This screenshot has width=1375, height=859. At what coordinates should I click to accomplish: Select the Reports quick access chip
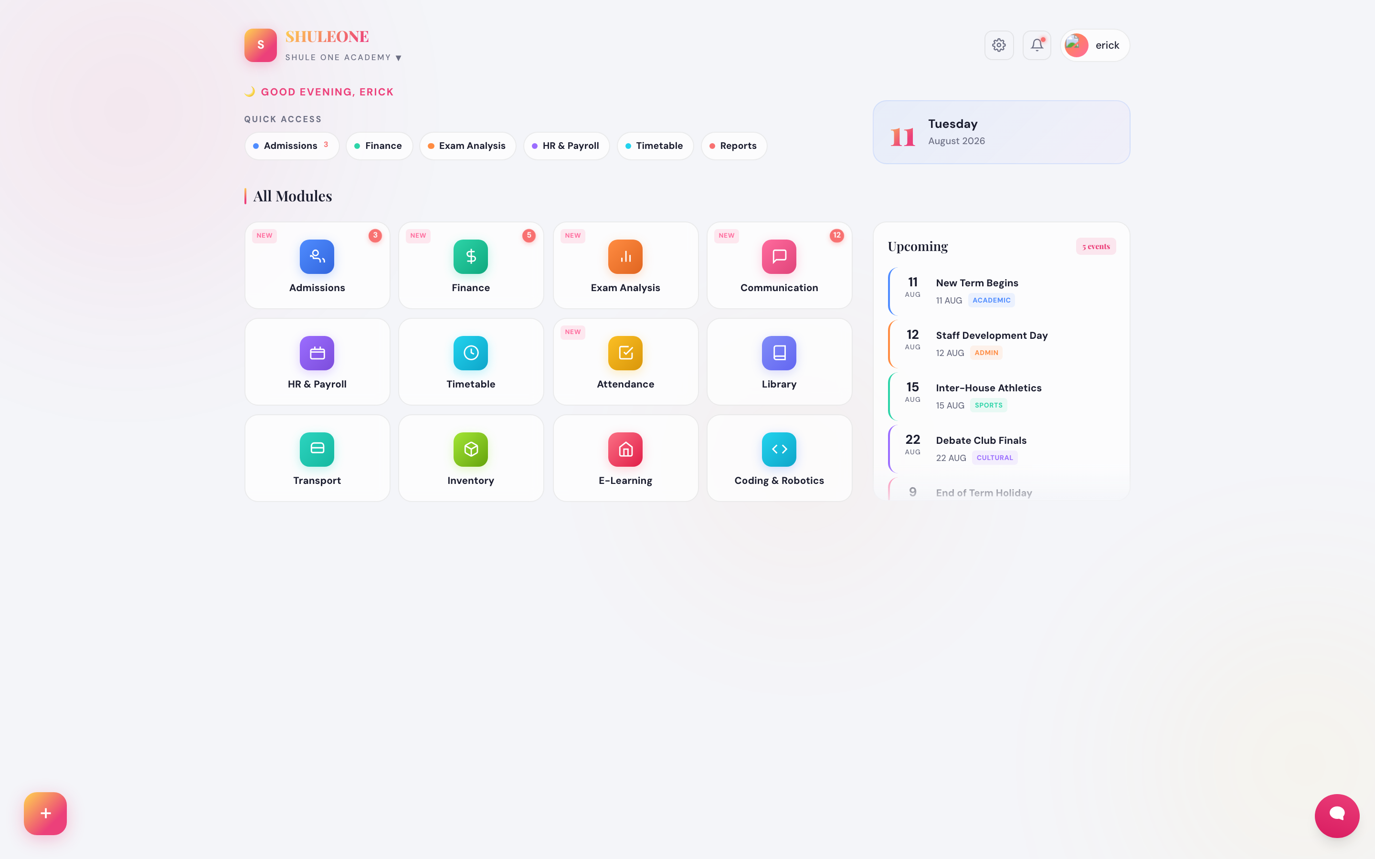[x=734, y=146]
